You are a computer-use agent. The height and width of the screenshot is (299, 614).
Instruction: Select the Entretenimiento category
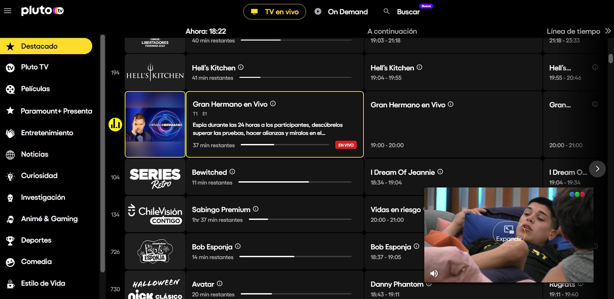click(x=47, y=133)
